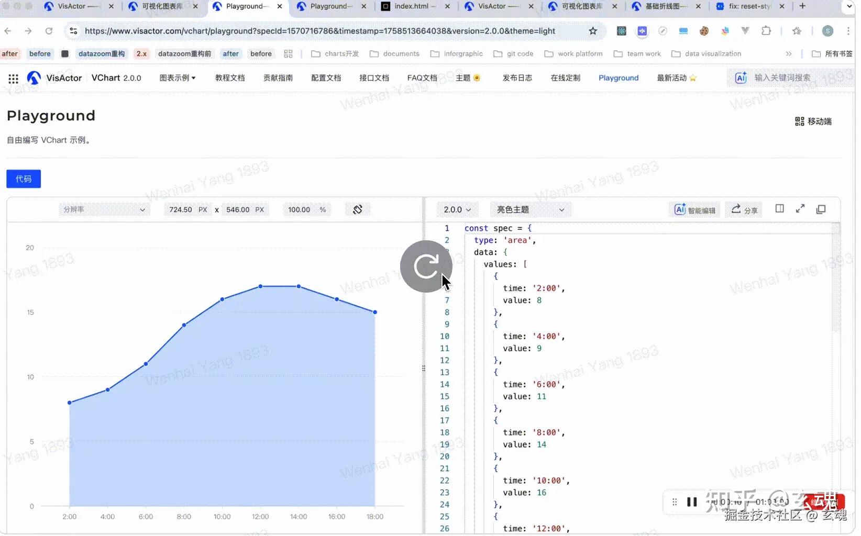Click the split-view layout icon
The height and width of the screenshot is (536, 861).
coord(779,208)
